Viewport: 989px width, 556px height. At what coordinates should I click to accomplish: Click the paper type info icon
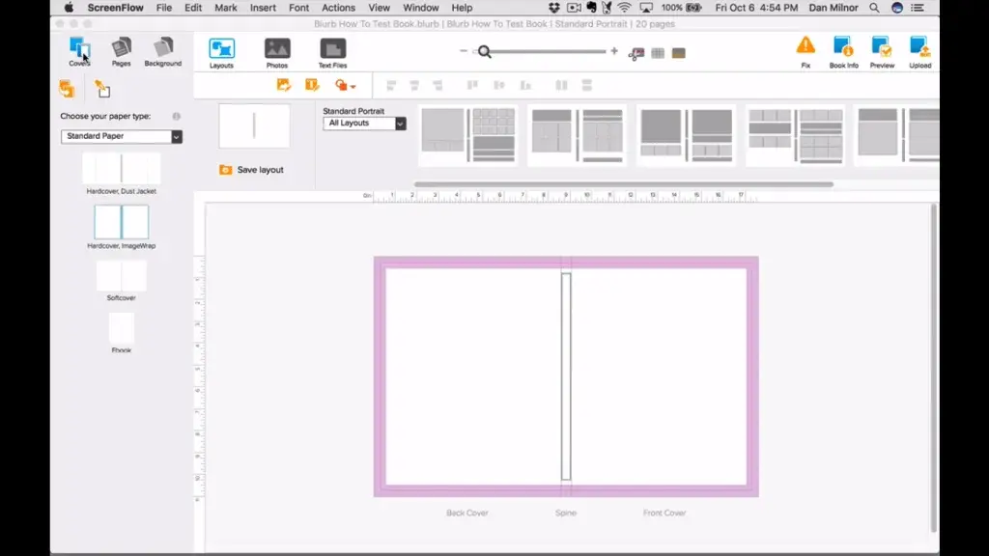(x=177, y=115)
